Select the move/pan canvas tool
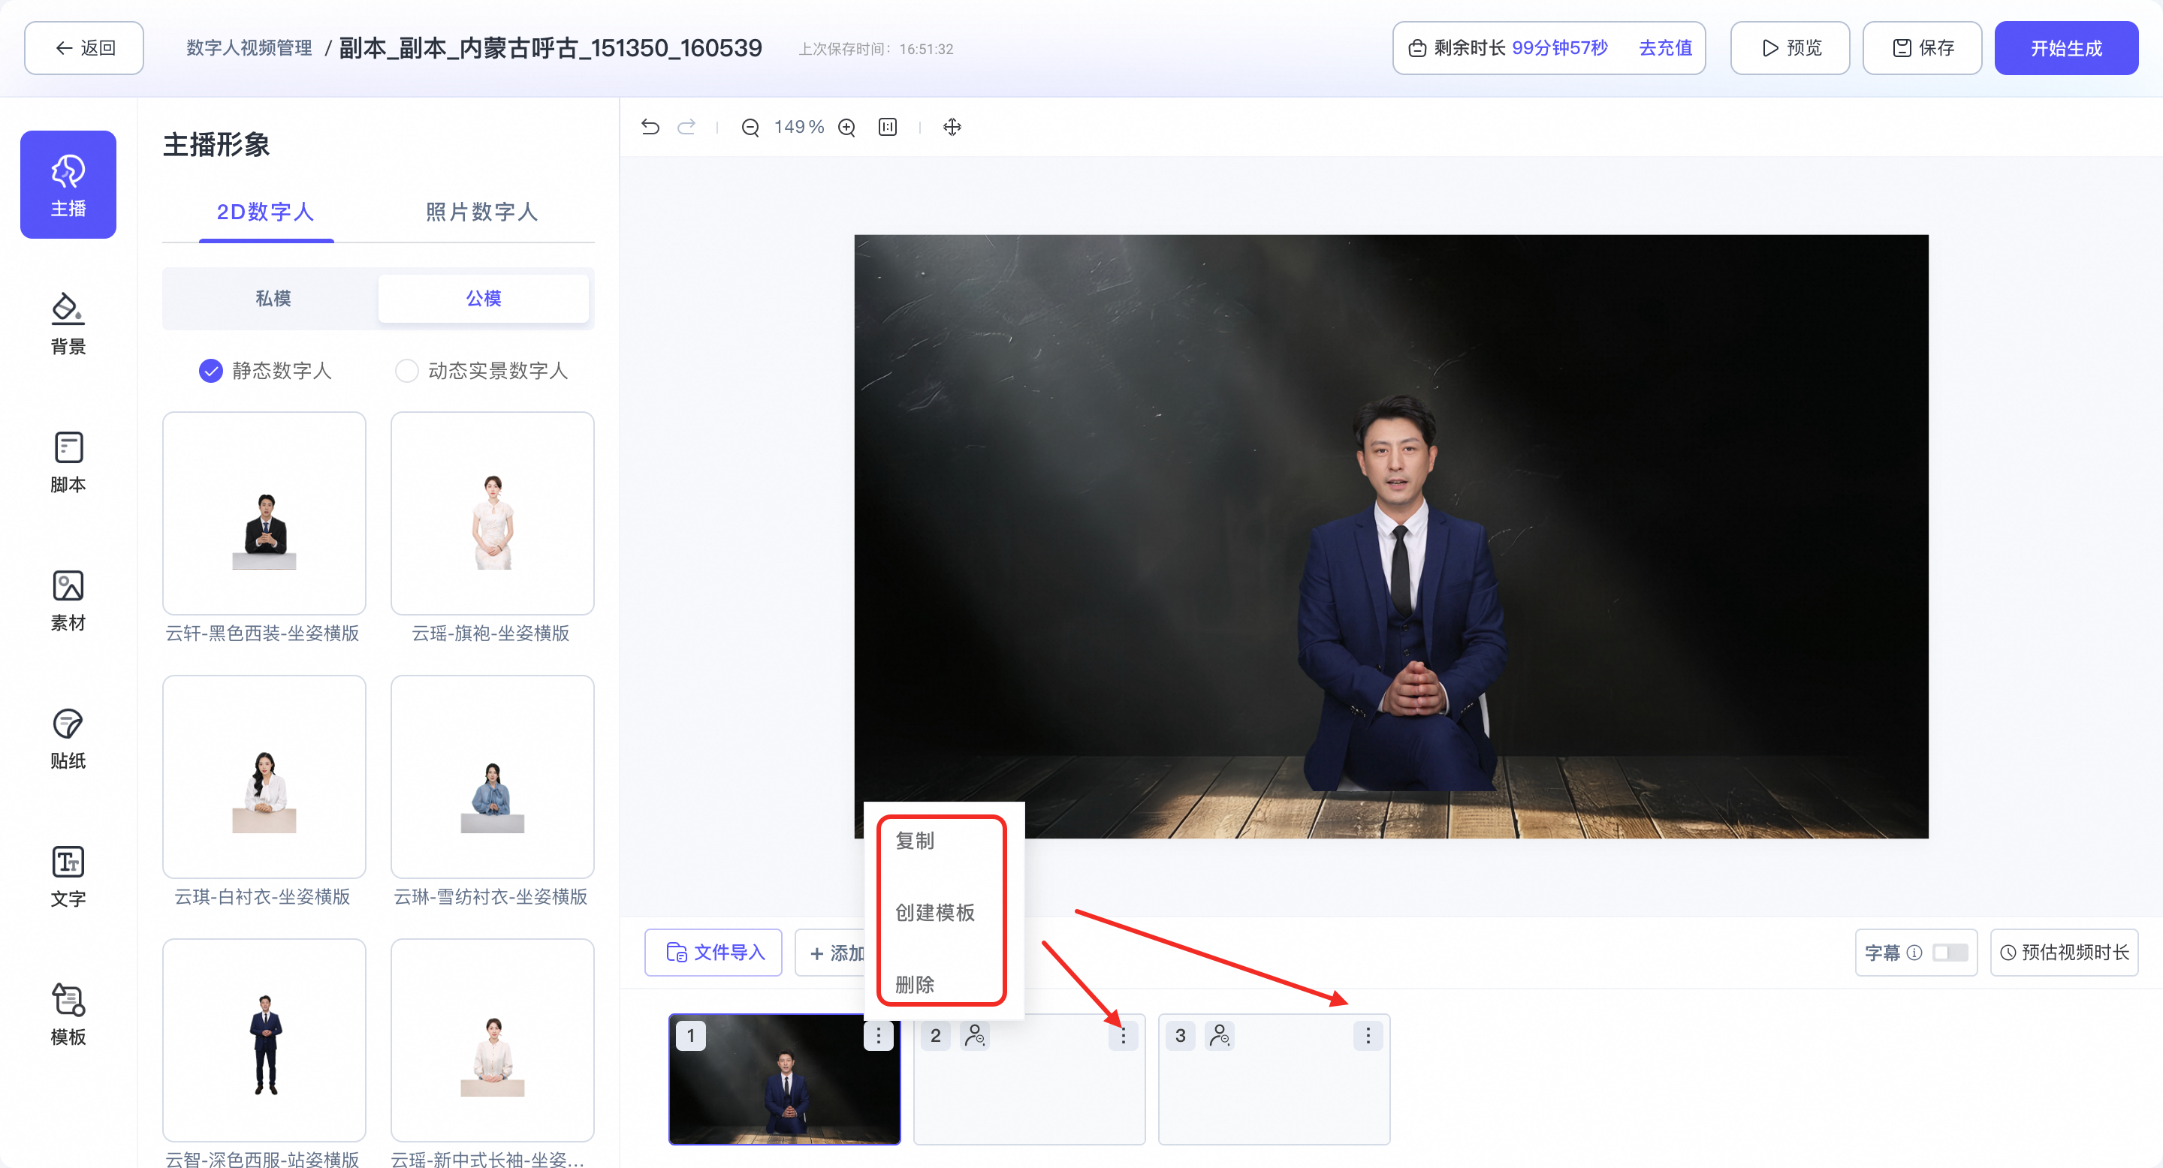Viewport: 2163px width, 1168px height. coord(952,127)
